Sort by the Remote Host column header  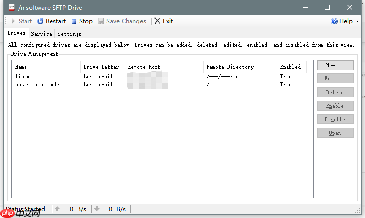pyautogui.click(x=164, y=67)
